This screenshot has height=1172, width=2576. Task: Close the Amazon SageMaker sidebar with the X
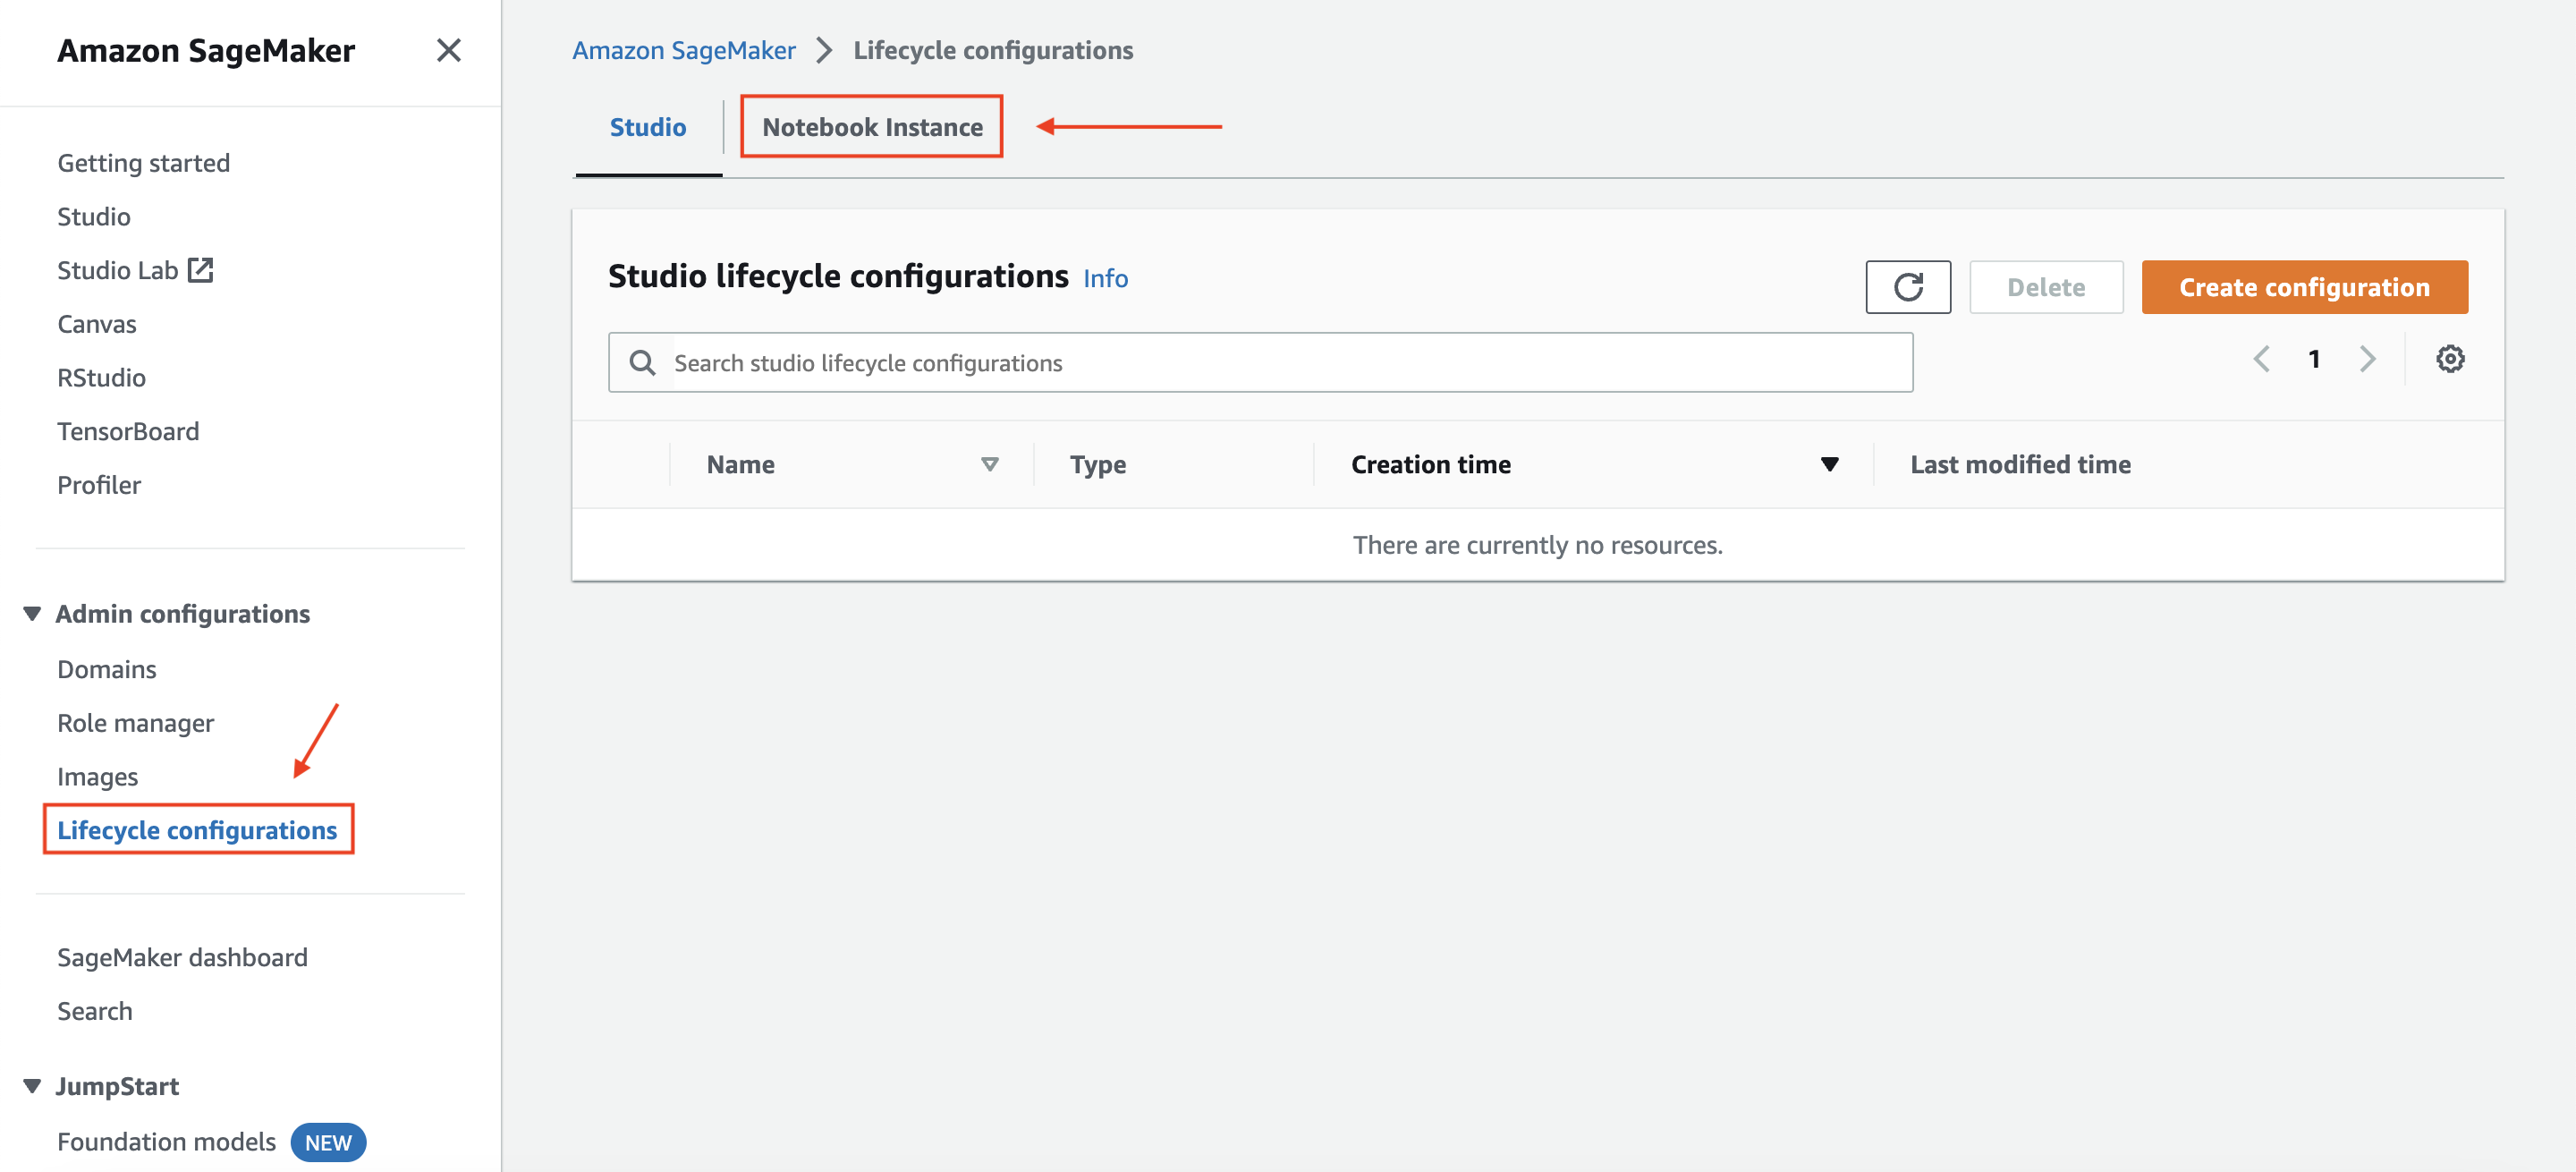click(x=449, y=50)
